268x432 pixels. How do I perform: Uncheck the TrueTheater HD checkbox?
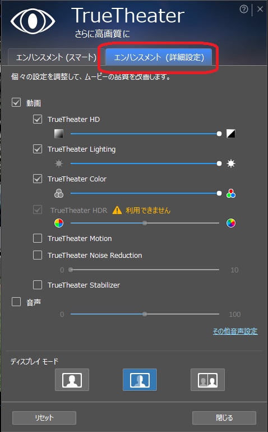(38, 119)
